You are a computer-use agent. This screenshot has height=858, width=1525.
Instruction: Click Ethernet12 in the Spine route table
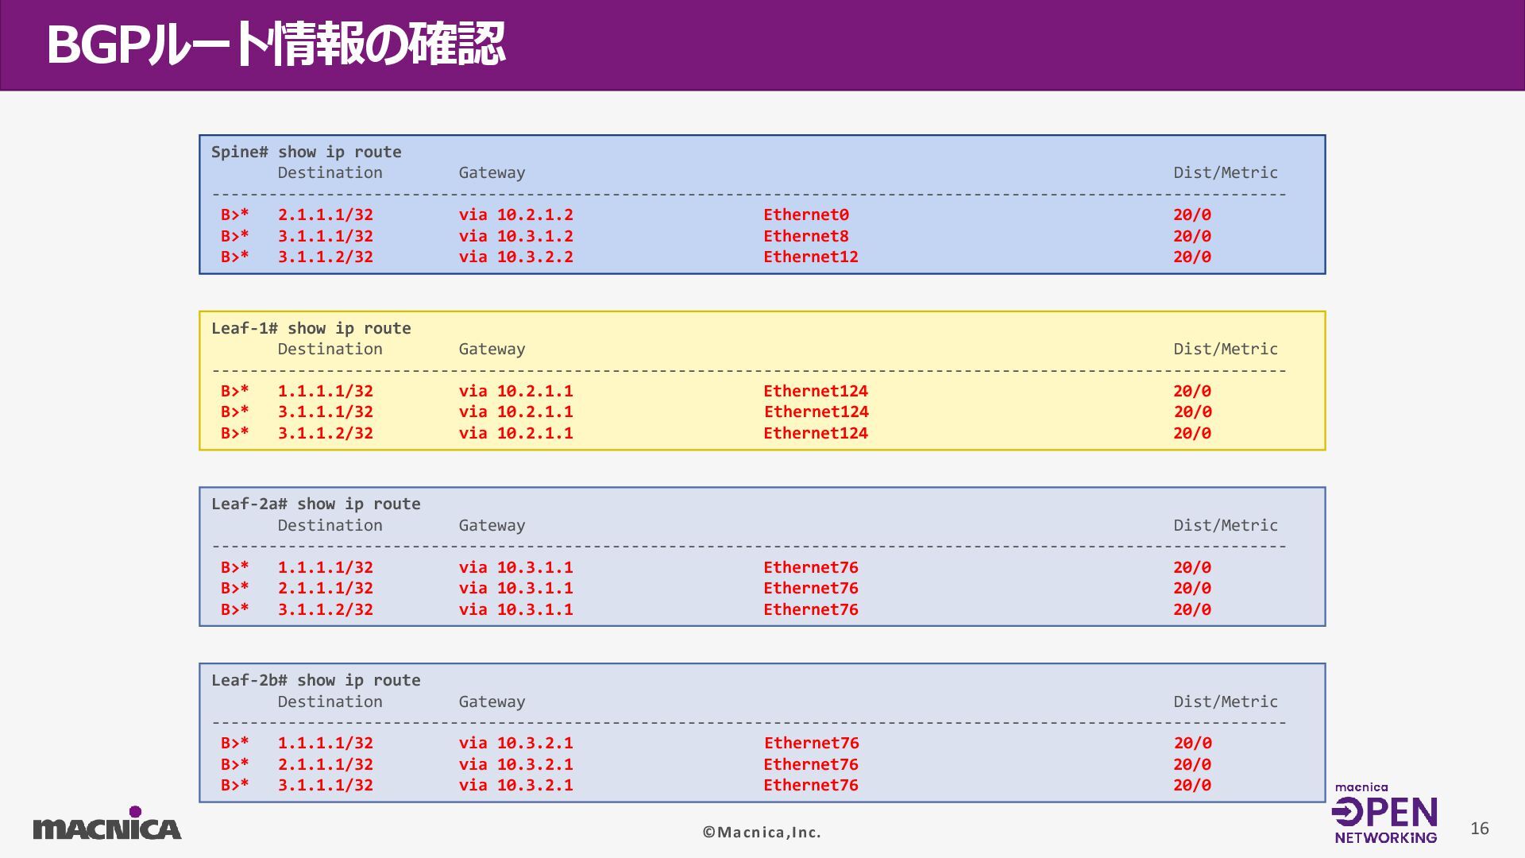[x=810, y=257]
